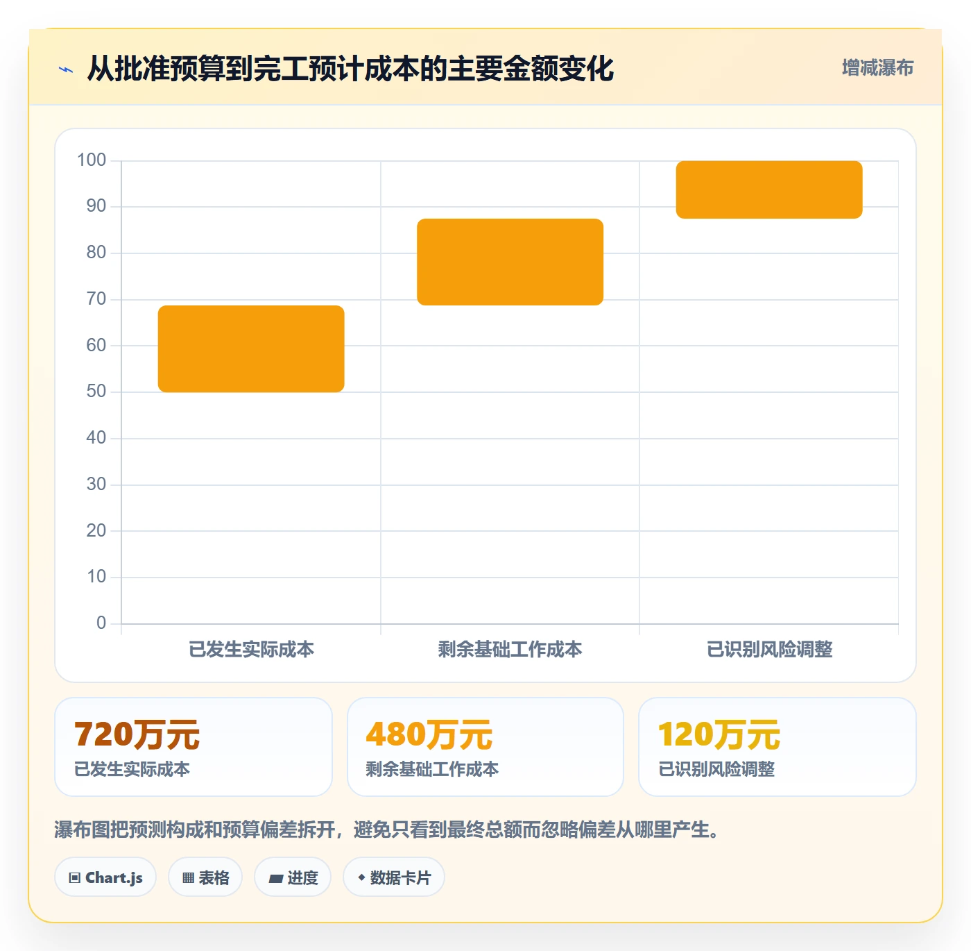This screenshot has width=971, height=951.
Task: Click the waterfall bar above x-axis label 已识别风险调整
Action: coord(769,190)
